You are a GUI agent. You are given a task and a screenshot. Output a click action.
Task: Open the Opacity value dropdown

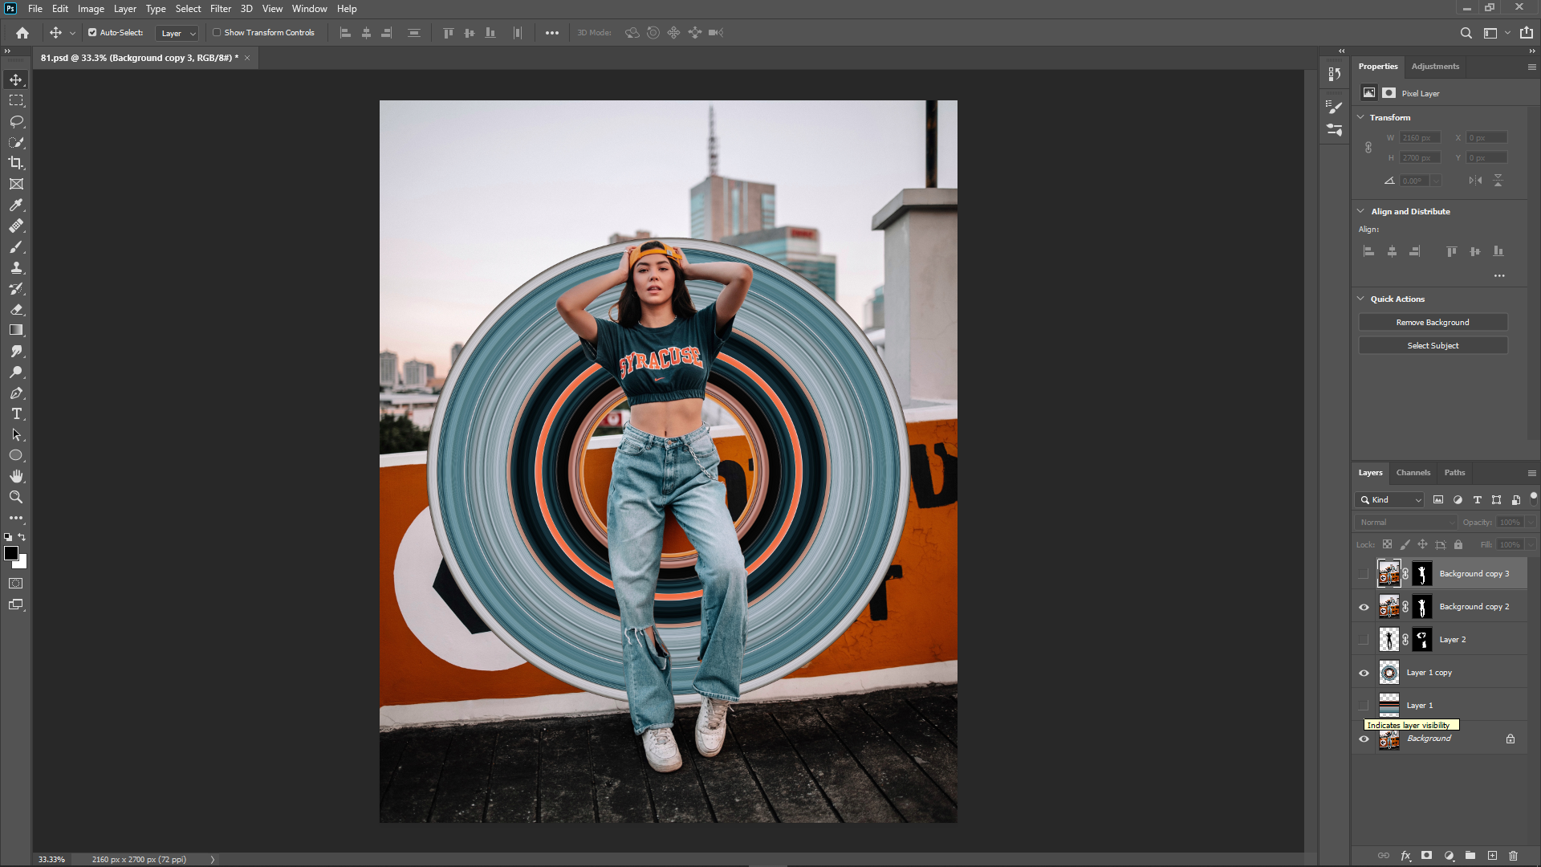1531,522
